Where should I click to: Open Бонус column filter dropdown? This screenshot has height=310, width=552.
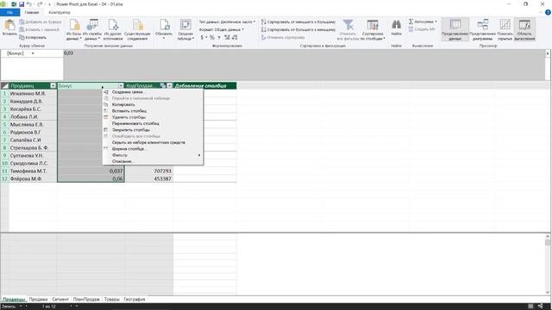coord(121,86)
